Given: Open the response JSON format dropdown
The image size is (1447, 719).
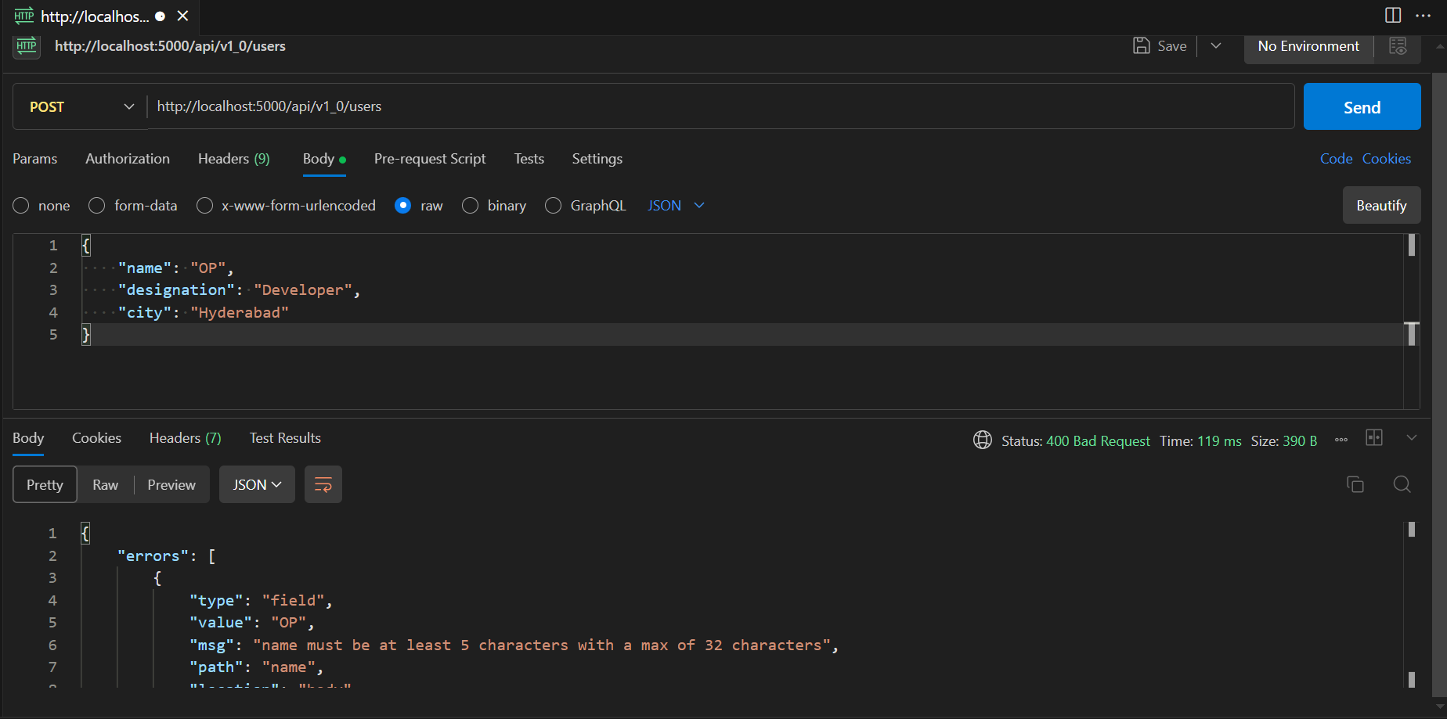Looking at the screenshot, I should [x=257, y=485].
